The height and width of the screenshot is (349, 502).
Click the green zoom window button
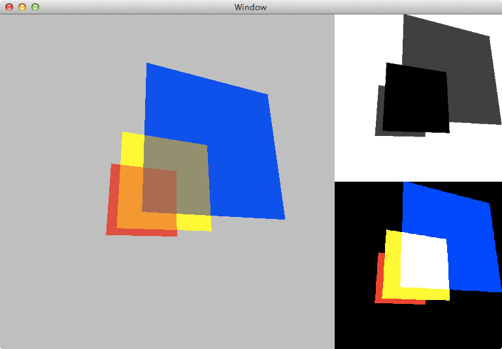click(35, 7)
